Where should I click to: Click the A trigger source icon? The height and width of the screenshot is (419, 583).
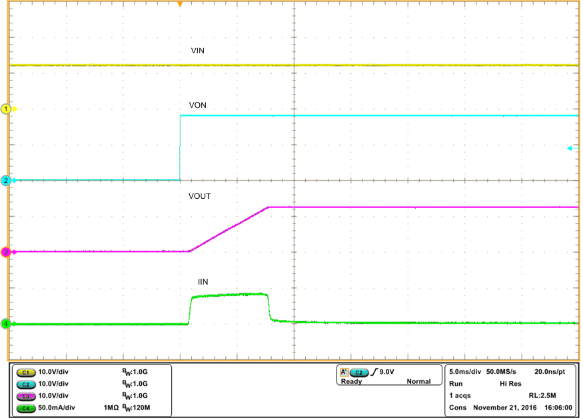tap(344, 371)
